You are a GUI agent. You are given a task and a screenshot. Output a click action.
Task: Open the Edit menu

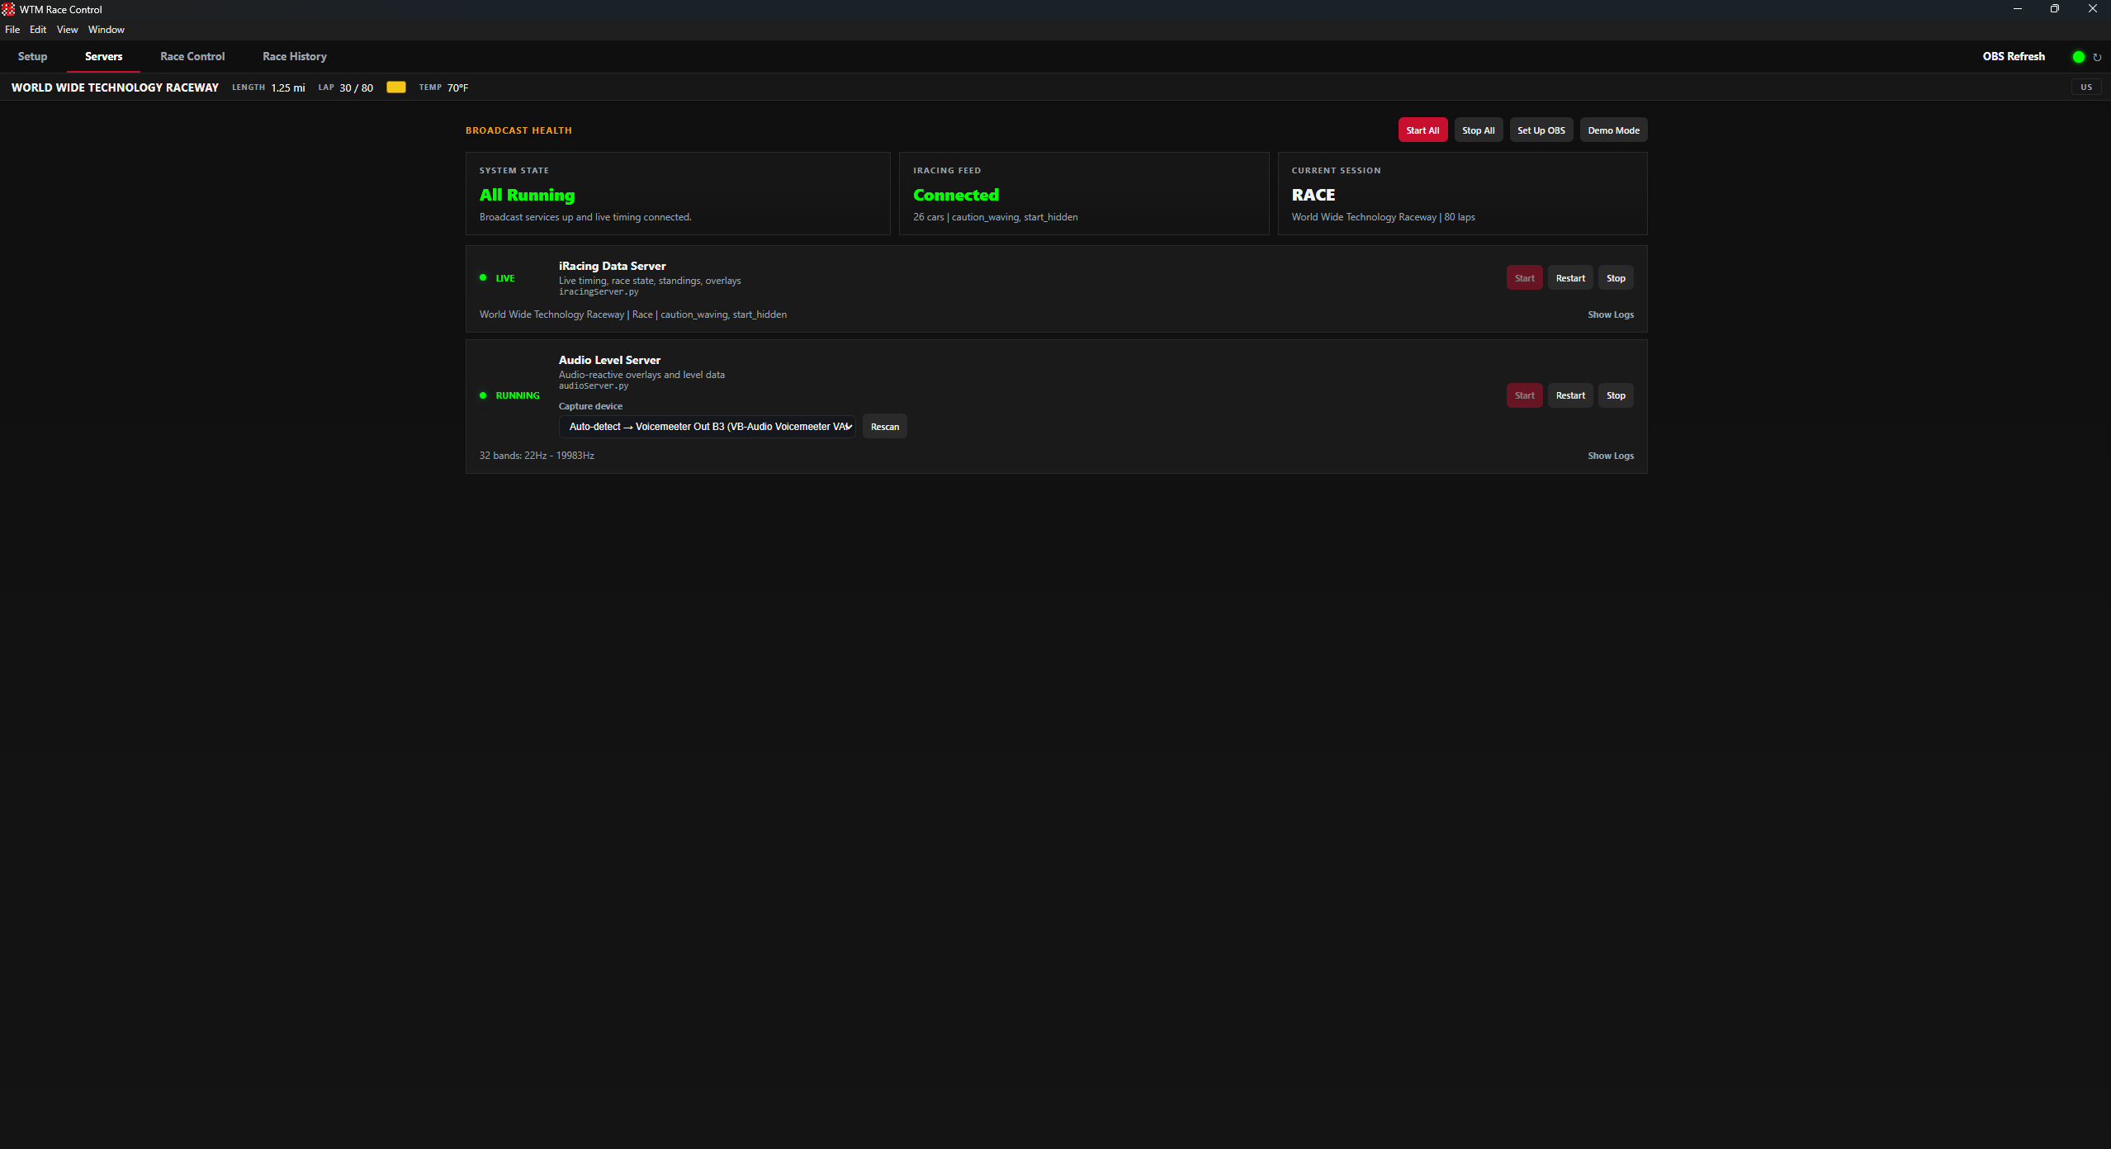point(38,30)
